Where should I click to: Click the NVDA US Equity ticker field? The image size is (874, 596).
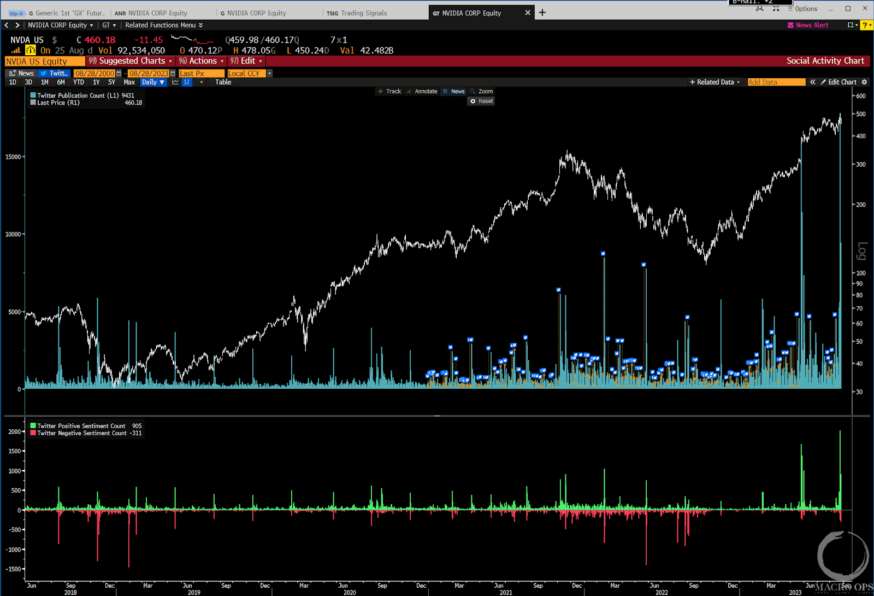click(45, 61)
